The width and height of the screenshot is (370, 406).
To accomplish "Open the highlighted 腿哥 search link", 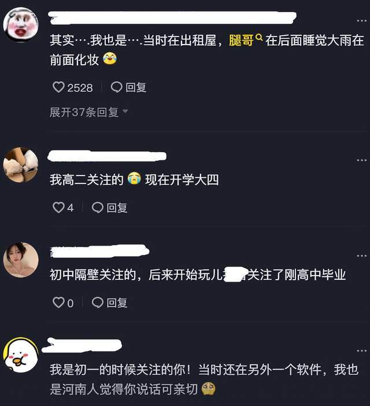I will click(241, 41).
